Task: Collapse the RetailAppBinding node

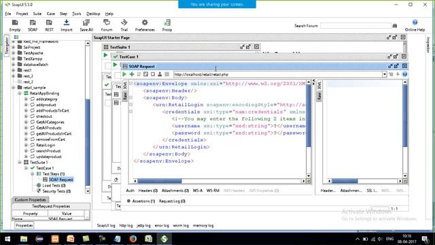Action: point(20,93)
